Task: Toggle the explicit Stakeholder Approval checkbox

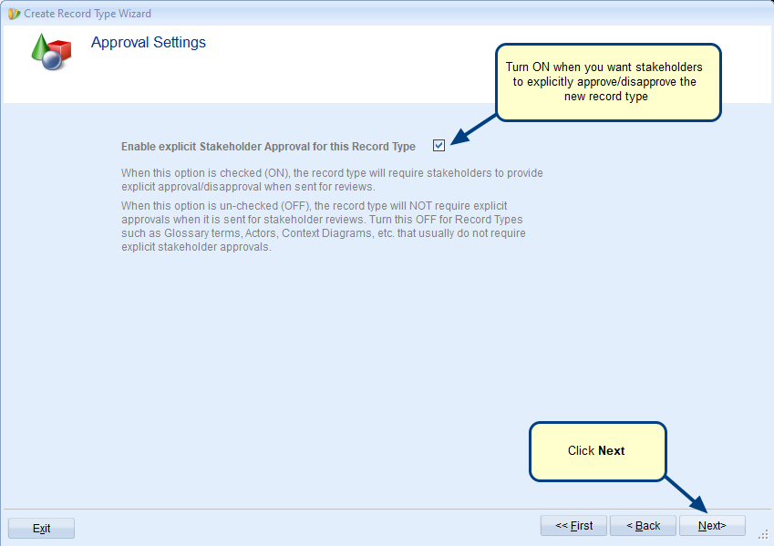Action: 439,146
